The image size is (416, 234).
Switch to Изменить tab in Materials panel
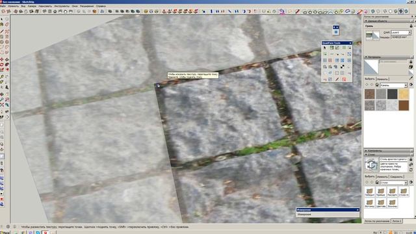[x=382, y=79]
